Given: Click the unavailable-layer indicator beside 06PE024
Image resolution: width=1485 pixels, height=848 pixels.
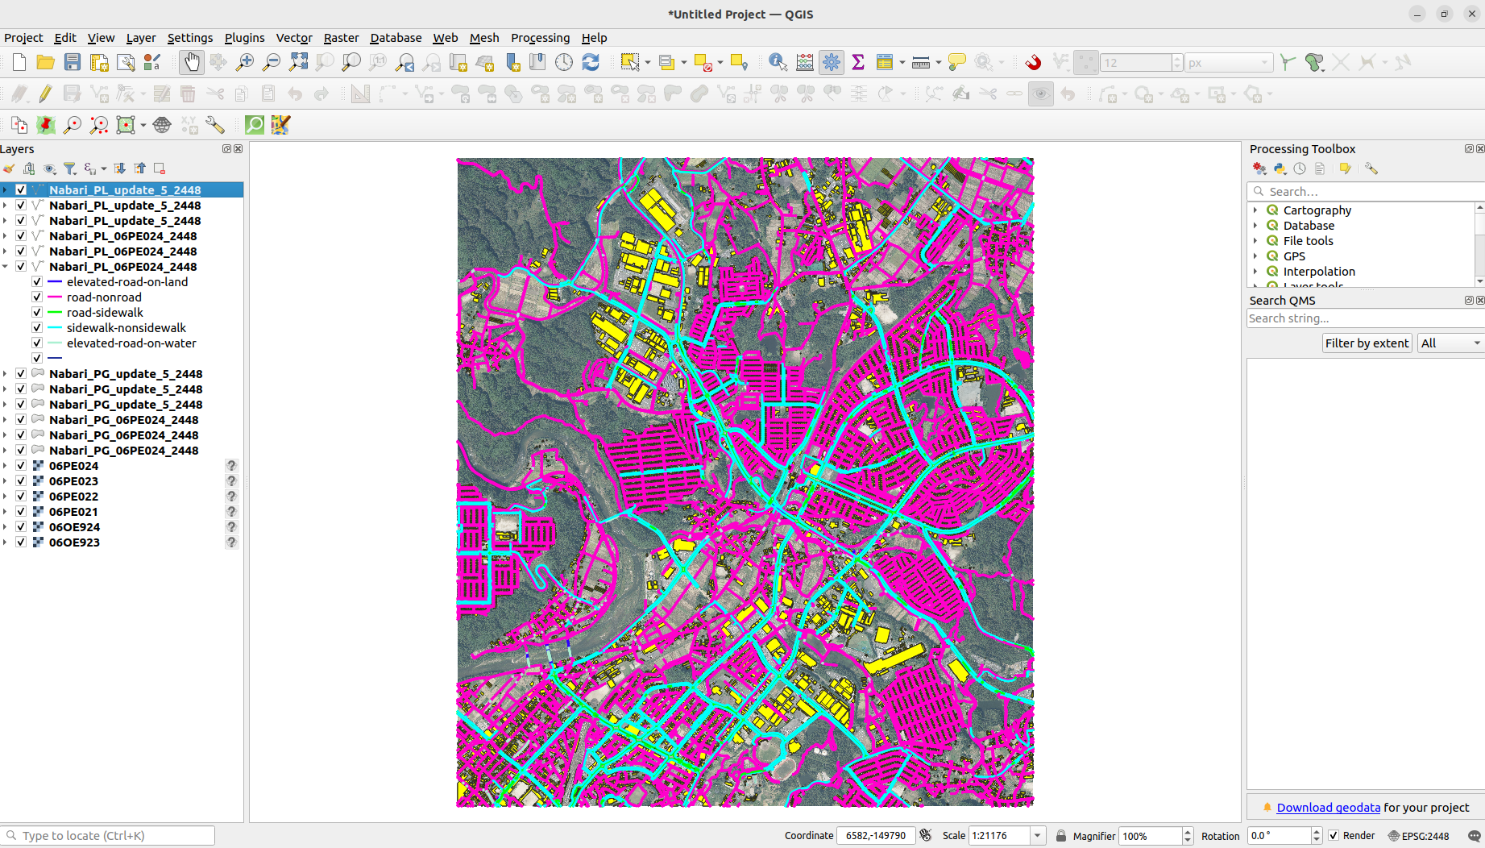Looking at the screenshot, I should (231, 466).
